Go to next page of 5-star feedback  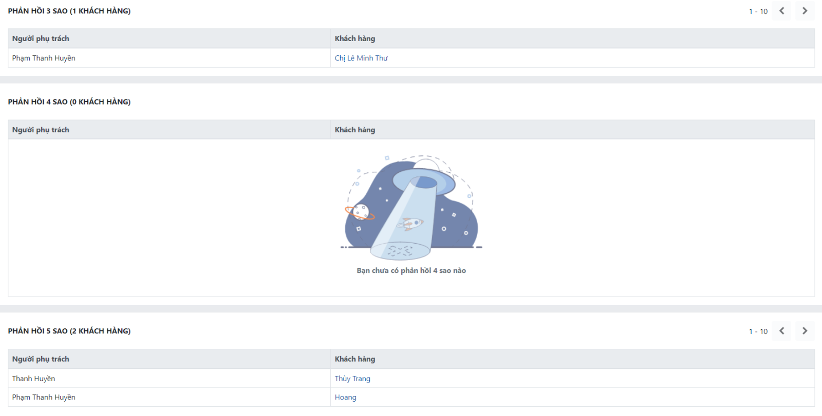(x=805, y=331)
